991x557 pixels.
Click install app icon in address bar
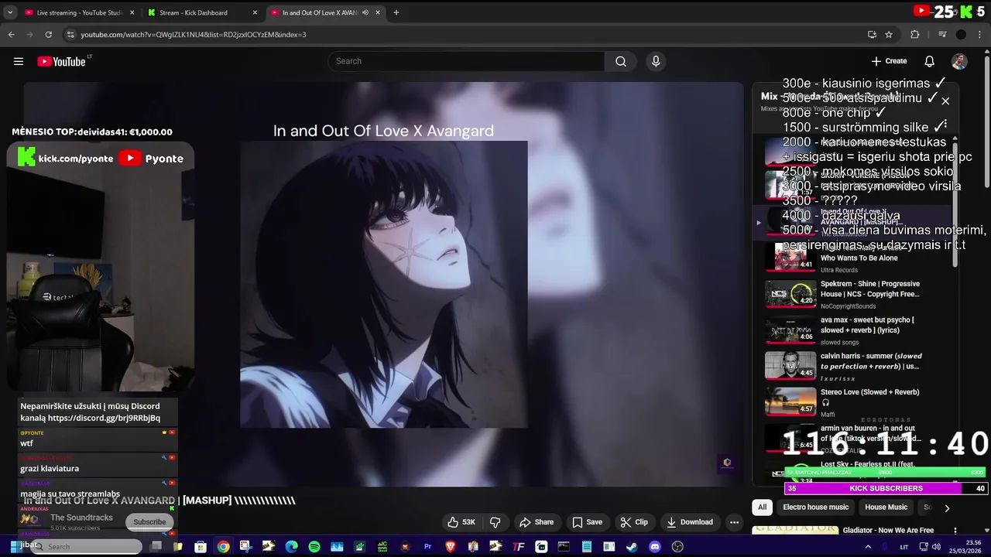[x=872, y=34]
